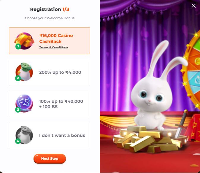Choose 100% up to ₹40,000 + 100 BS
This screenshot has width=200, height=173.
(50, 104)
